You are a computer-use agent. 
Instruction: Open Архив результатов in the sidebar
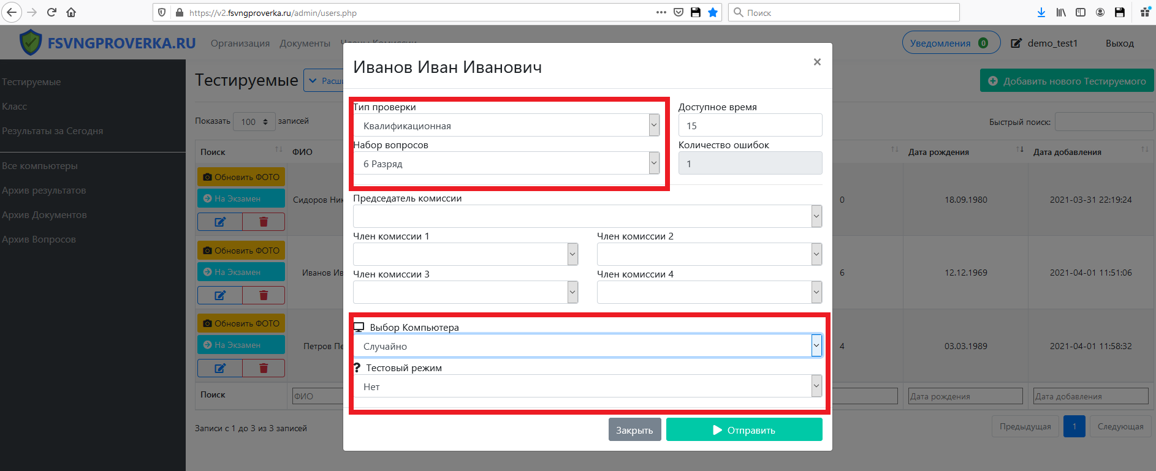click(44, 190)
